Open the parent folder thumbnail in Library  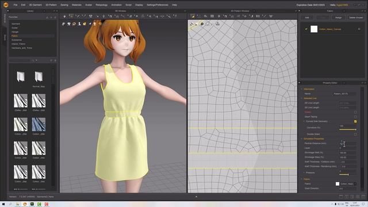[x=21, y=77]
